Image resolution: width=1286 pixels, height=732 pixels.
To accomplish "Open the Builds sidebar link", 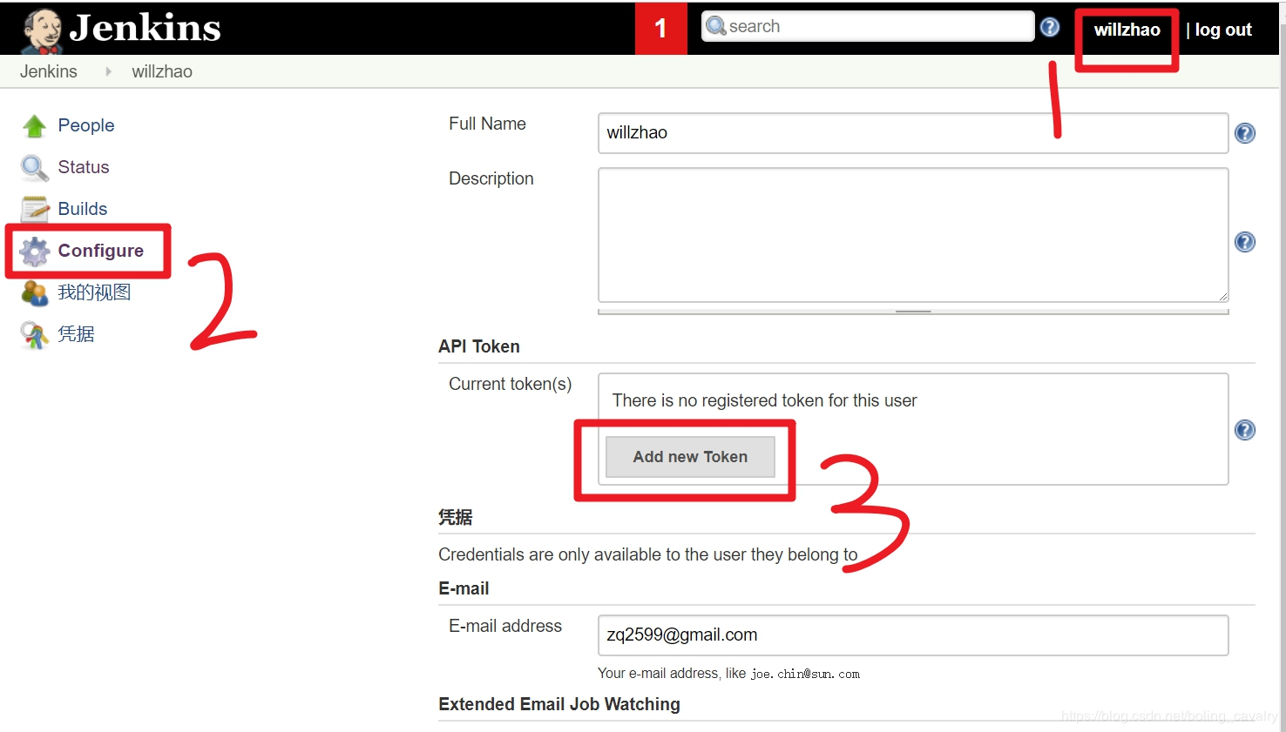I will [83, 209].
